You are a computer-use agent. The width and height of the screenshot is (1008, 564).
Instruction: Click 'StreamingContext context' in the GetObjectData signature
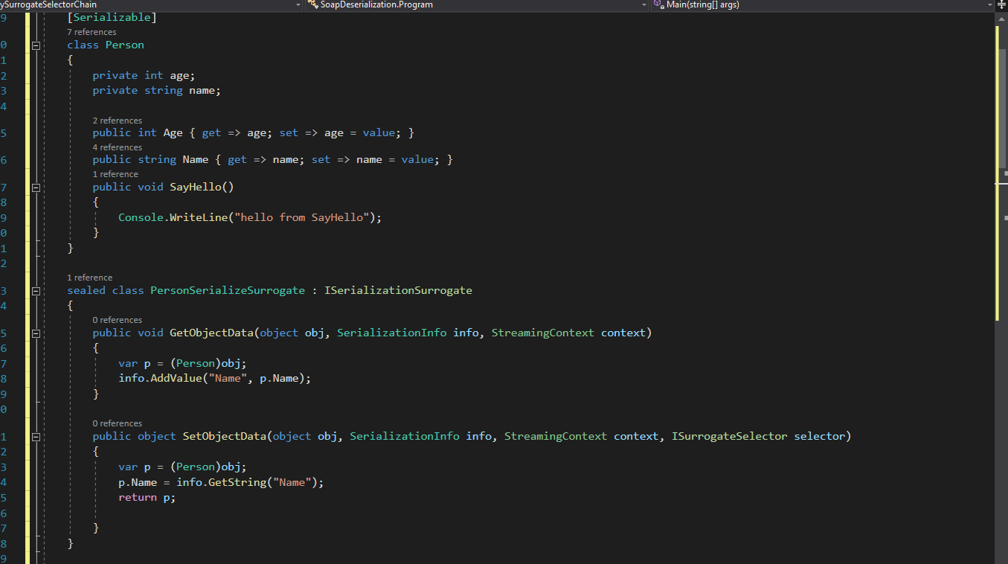pos(569,333)
